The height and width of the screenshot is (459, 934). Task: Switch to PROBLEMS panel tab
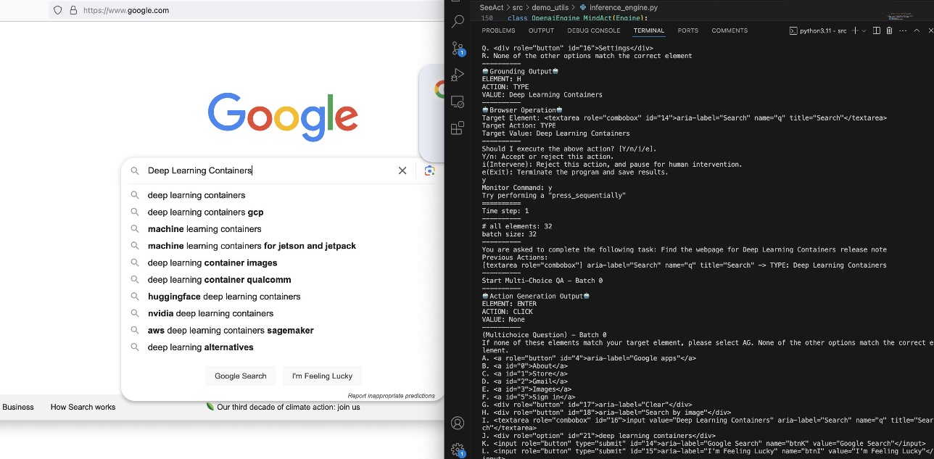[498, 30]
